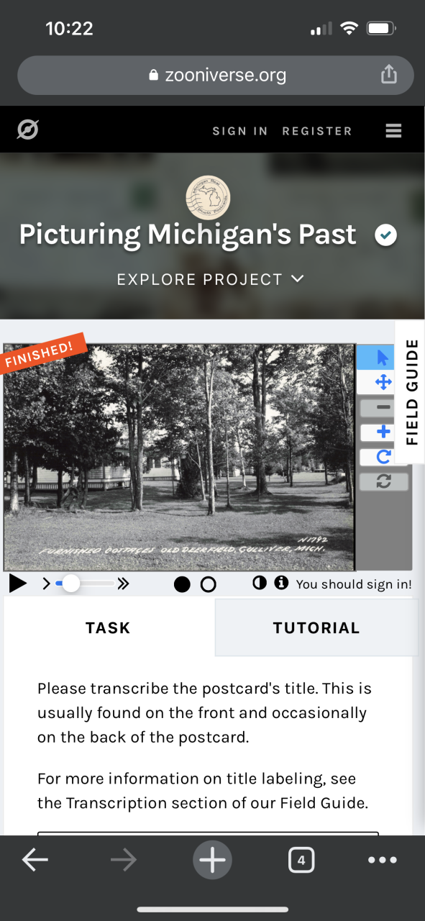
Task: Select the filled circle frame indicator
Action: [x=182, y=584]
